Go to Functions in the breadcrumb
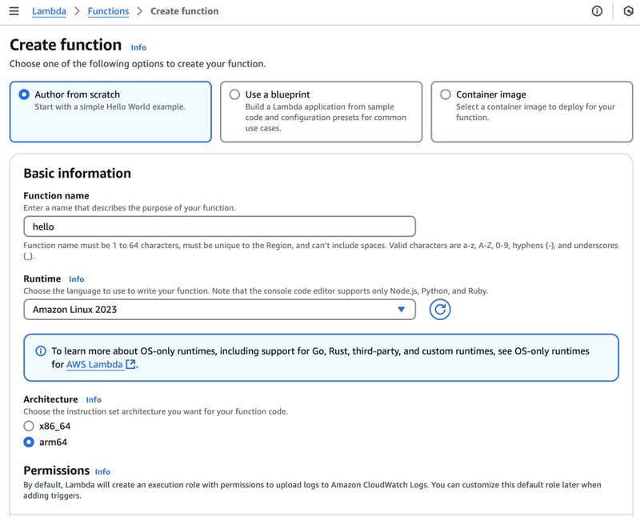This screenshot has height=517, width=640. click(107, 11)
